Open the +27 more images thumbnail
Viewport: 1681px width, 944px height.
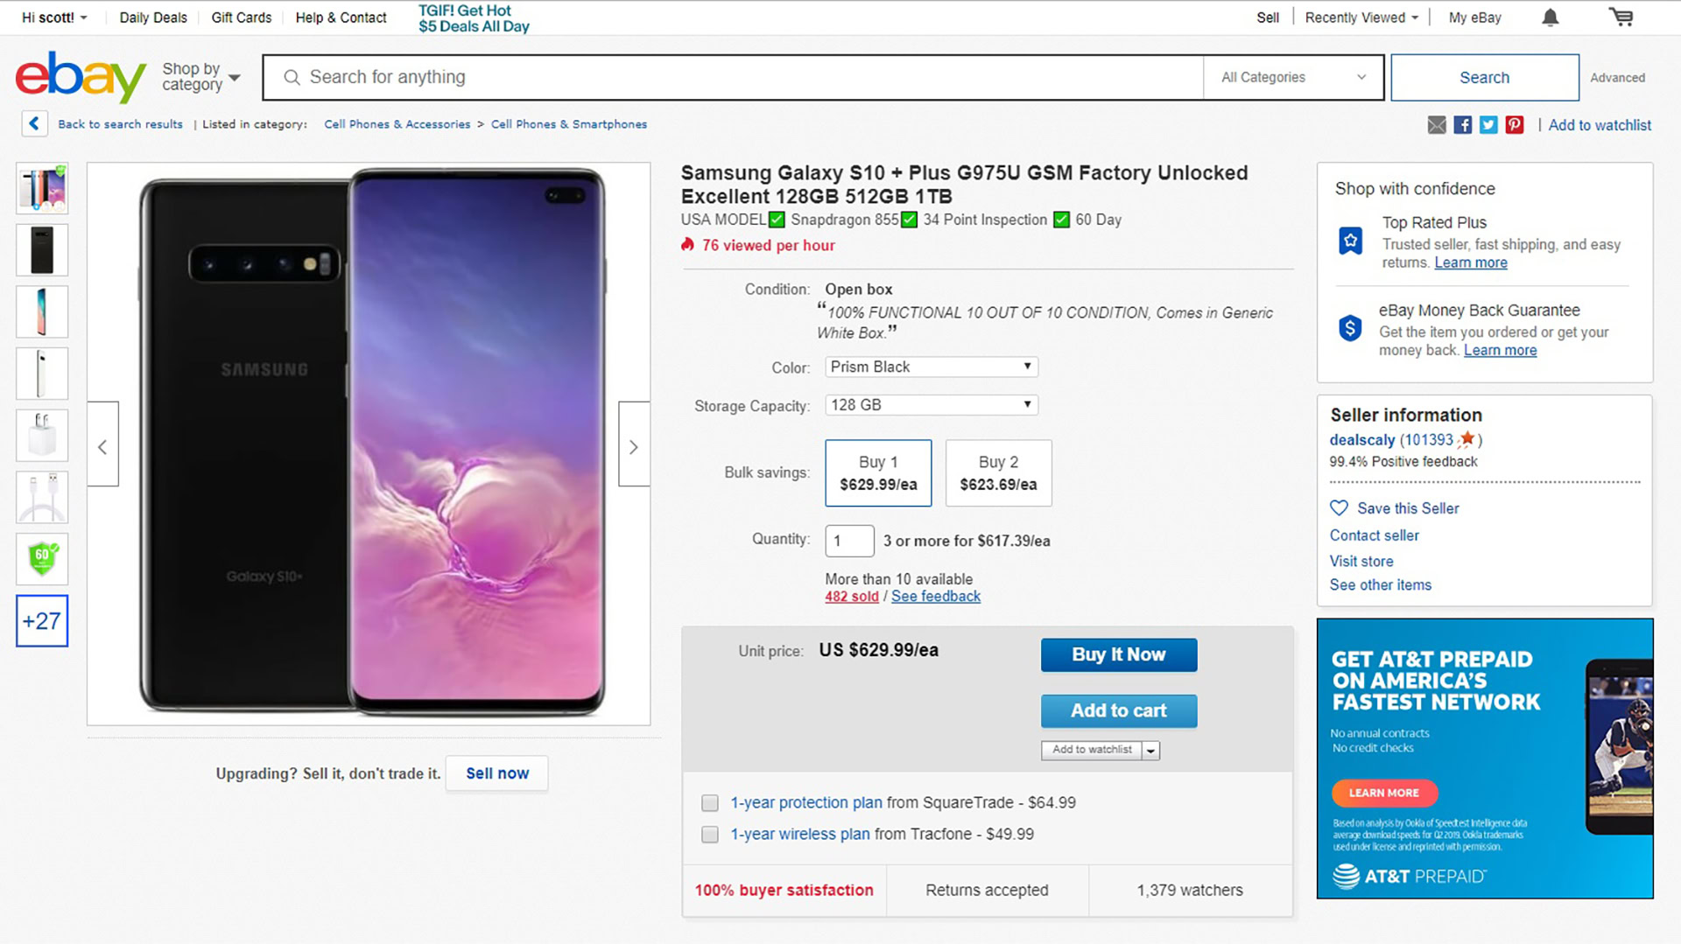point(42,621)
